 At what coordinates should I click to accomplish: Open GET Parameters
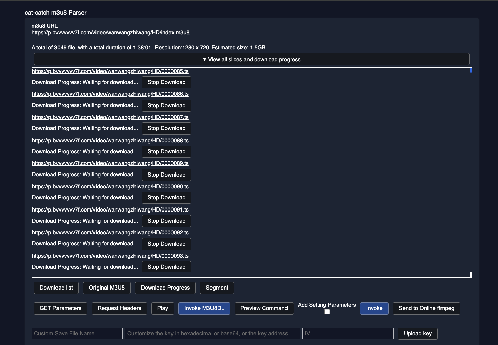click(60, 308)
